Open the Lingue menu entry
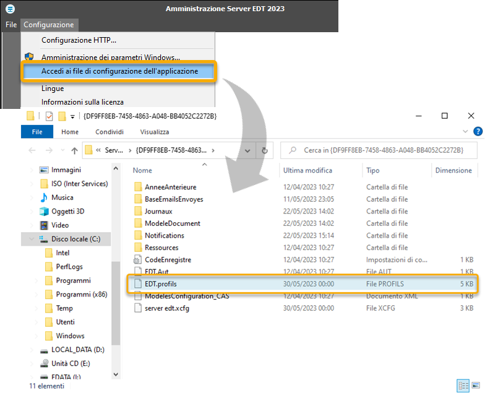This screenshot has height=393, width=485. tap(53, 89)
